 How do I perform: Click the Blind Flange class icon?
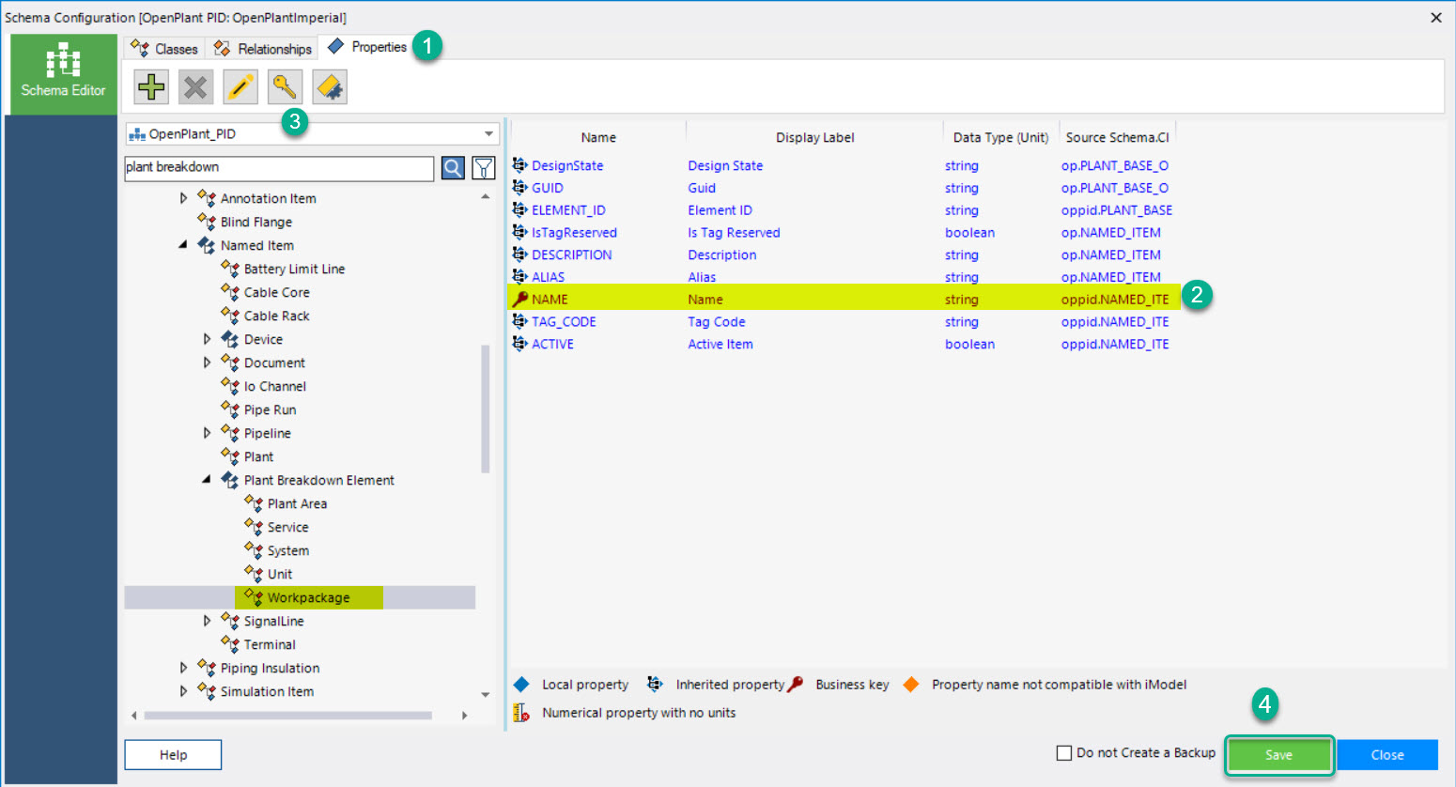tap(207, 222)
